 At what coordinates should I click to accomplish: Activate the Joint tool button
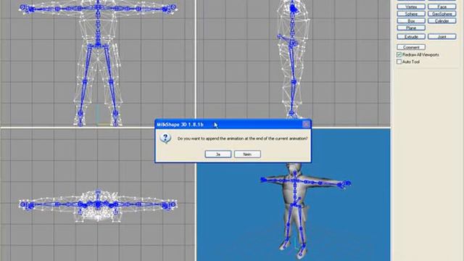pyautogui.click(x=442, y=37)
